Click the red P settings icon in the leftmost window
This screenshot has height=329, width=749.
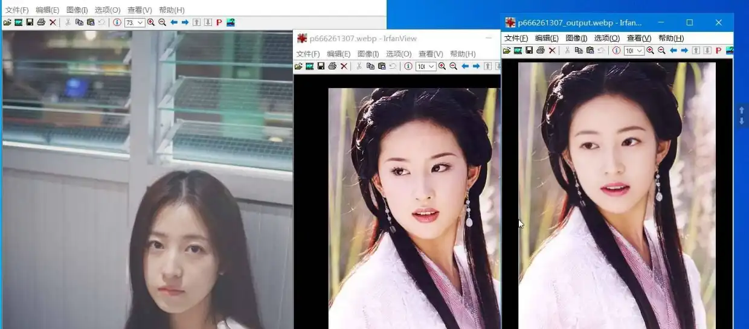point(219,22)
